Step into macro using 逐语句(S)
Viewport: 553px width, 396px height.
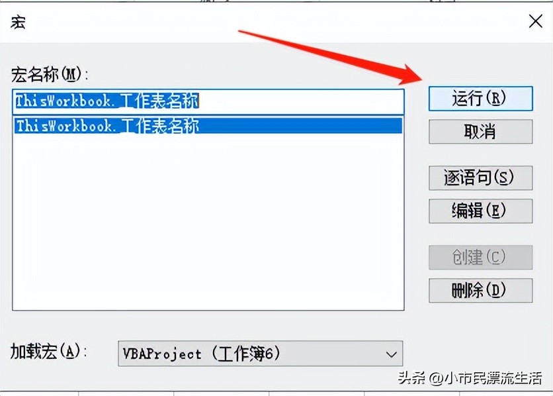tap(480, 178)
